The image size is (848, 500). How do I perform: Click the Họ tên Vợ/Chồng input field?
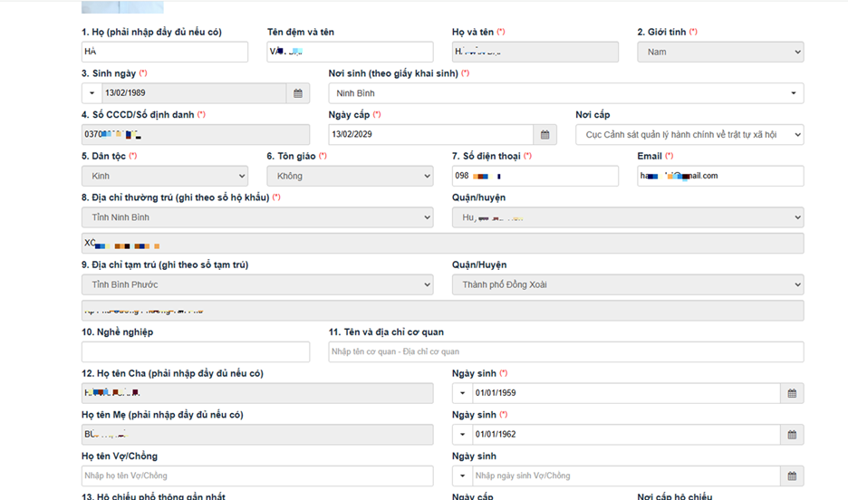256,476
